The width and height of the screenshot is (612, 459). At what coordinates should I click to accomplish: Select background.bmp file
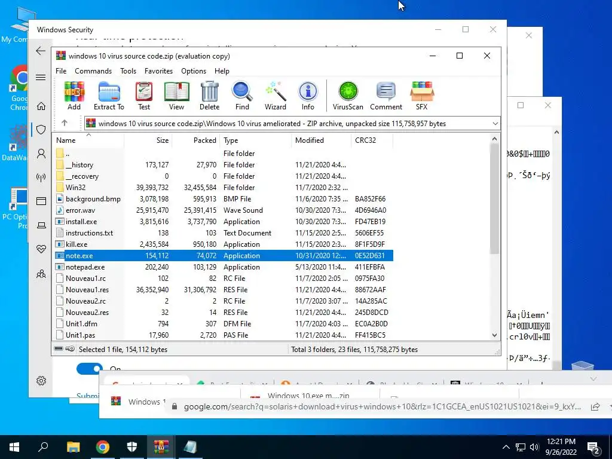pyautogui.click(x=222, y=198)
